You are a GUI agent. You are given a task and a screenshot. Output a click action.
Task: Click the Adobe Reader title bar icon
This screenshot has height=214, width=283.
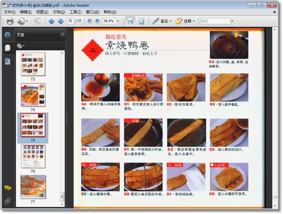[x=5, y=5]
